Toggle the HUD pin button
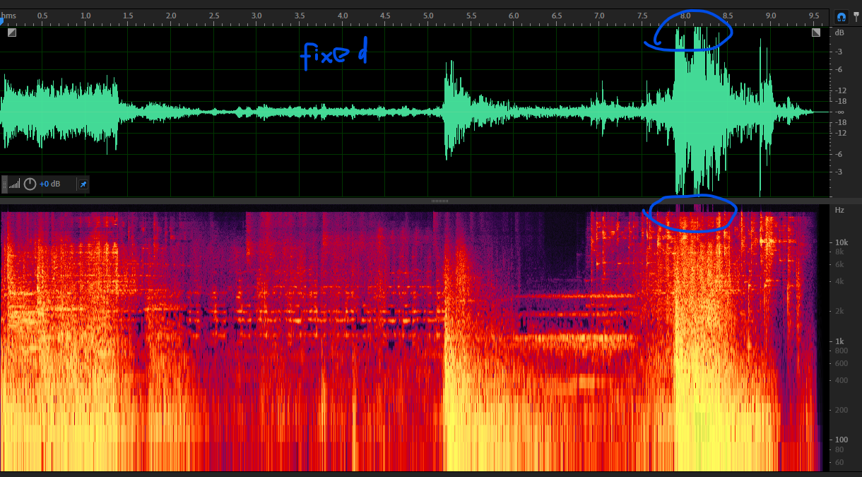862x477 pixels. 83,184
